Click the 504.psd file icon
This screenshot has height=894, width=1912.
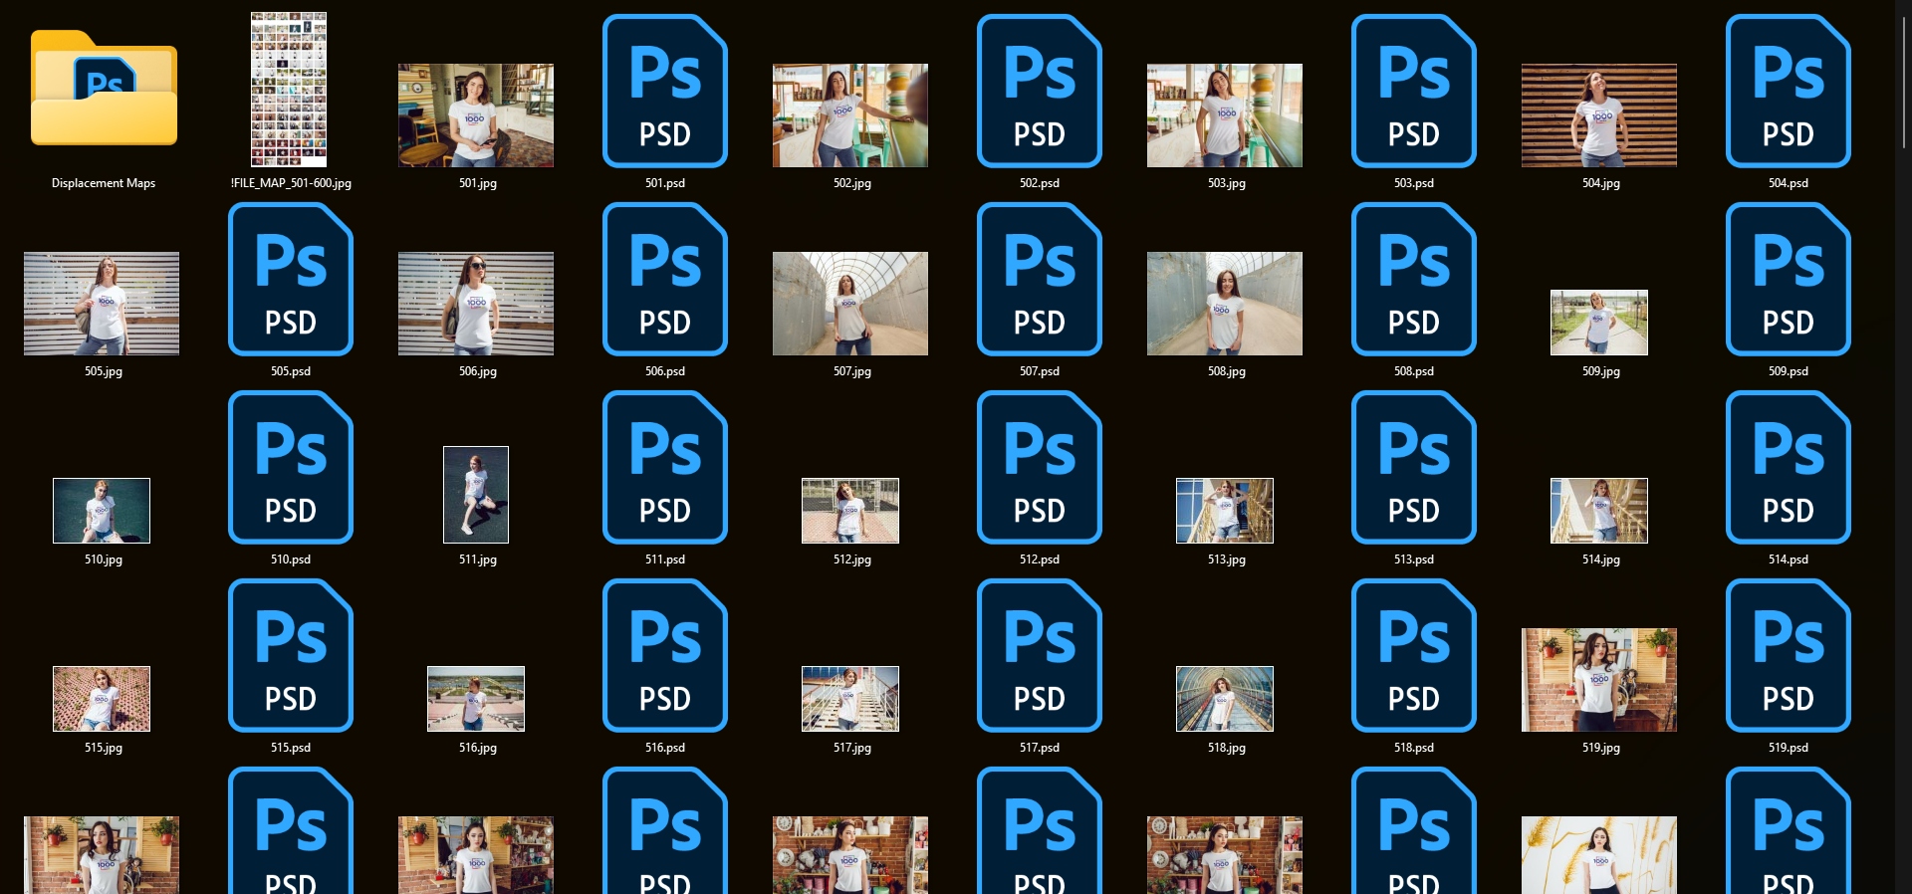[1788, 92]
